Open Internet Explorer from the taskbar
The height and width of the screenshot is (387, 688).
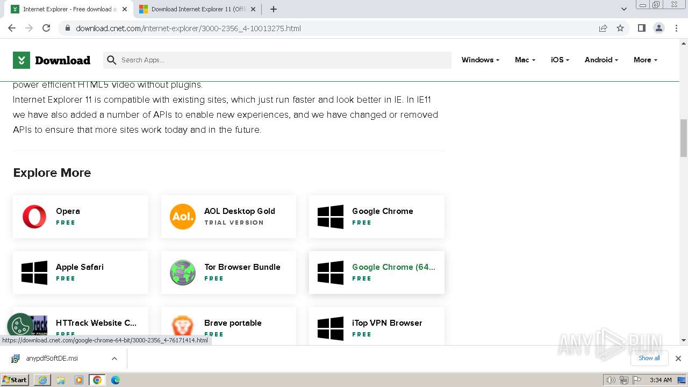pyautogui.click(x=42, y=380)
